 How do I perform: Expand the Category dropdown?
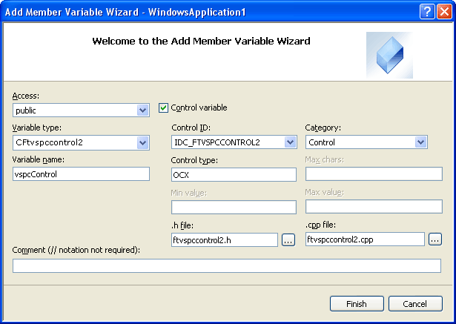pos(421,142)
